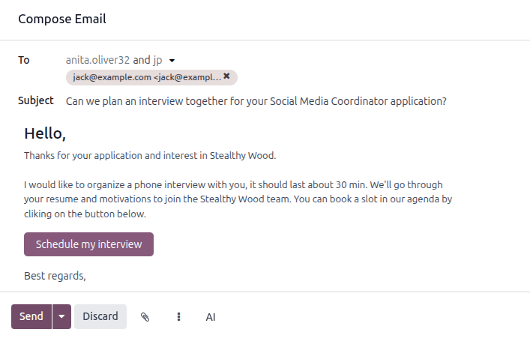Click the Send button
The image size is (530, 338).
(x=31, y=317)
